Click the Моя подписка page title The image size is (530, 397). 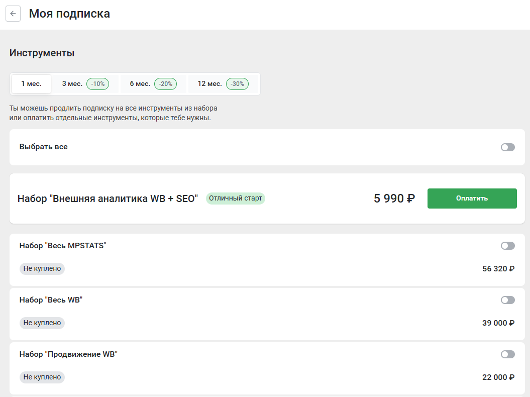69,14
